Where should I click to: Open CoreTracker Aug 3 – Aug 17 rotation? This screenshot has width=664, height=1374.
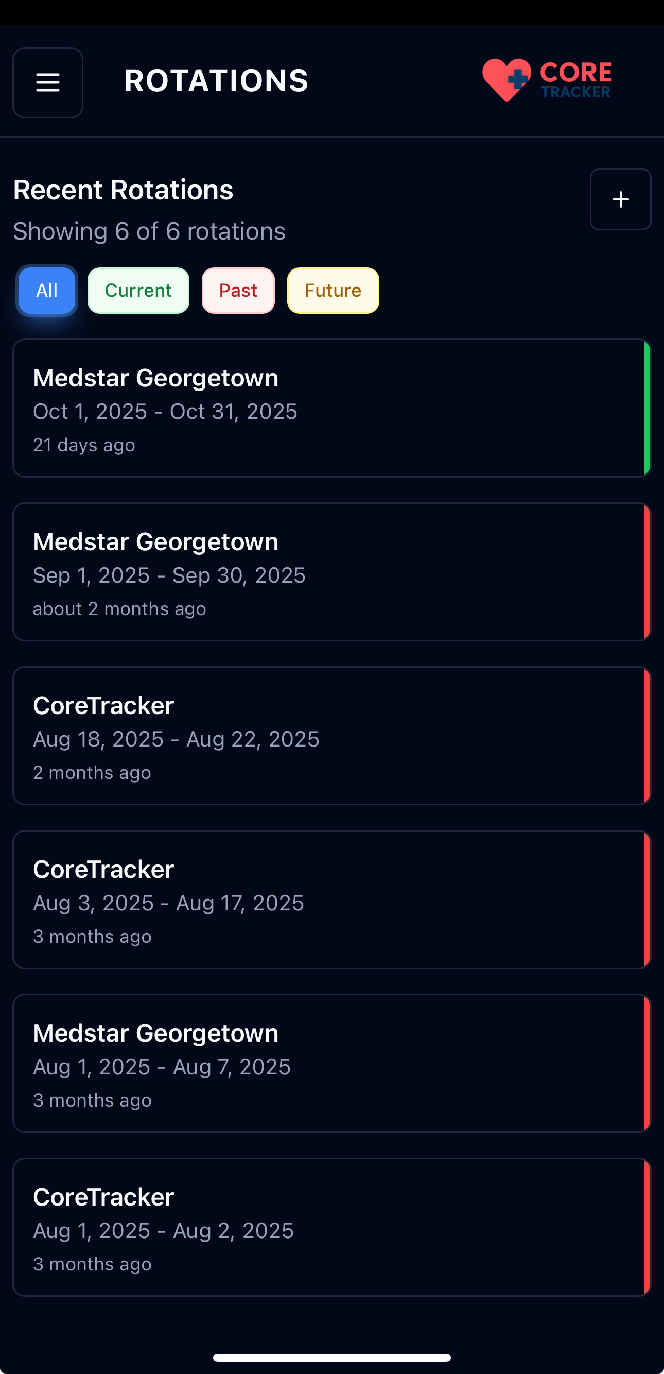point(320,900)
